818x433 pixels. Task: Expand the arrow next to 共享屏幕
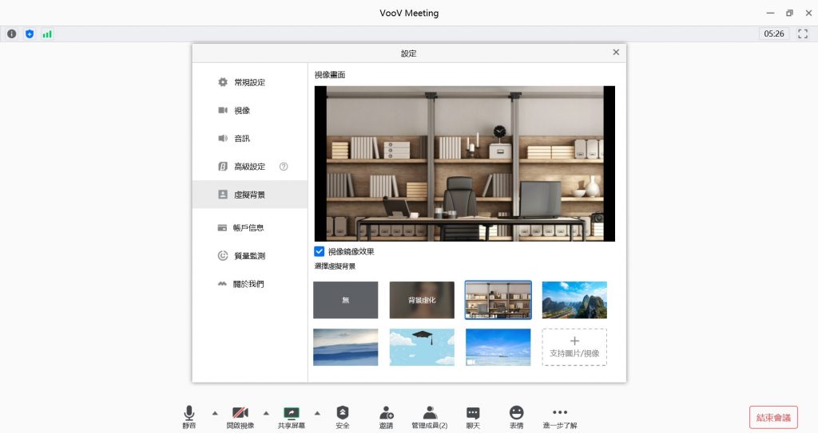pos(317,413)
